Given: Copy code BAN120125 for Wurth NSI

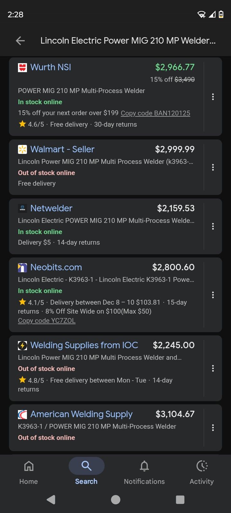Looking at the screenshot, I should (x=155, y=113).
